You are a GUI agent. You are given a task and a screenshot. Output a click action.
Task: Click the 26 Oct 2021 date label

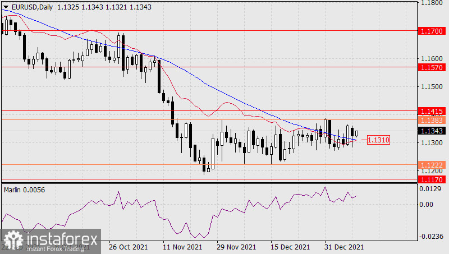point(127,247)
